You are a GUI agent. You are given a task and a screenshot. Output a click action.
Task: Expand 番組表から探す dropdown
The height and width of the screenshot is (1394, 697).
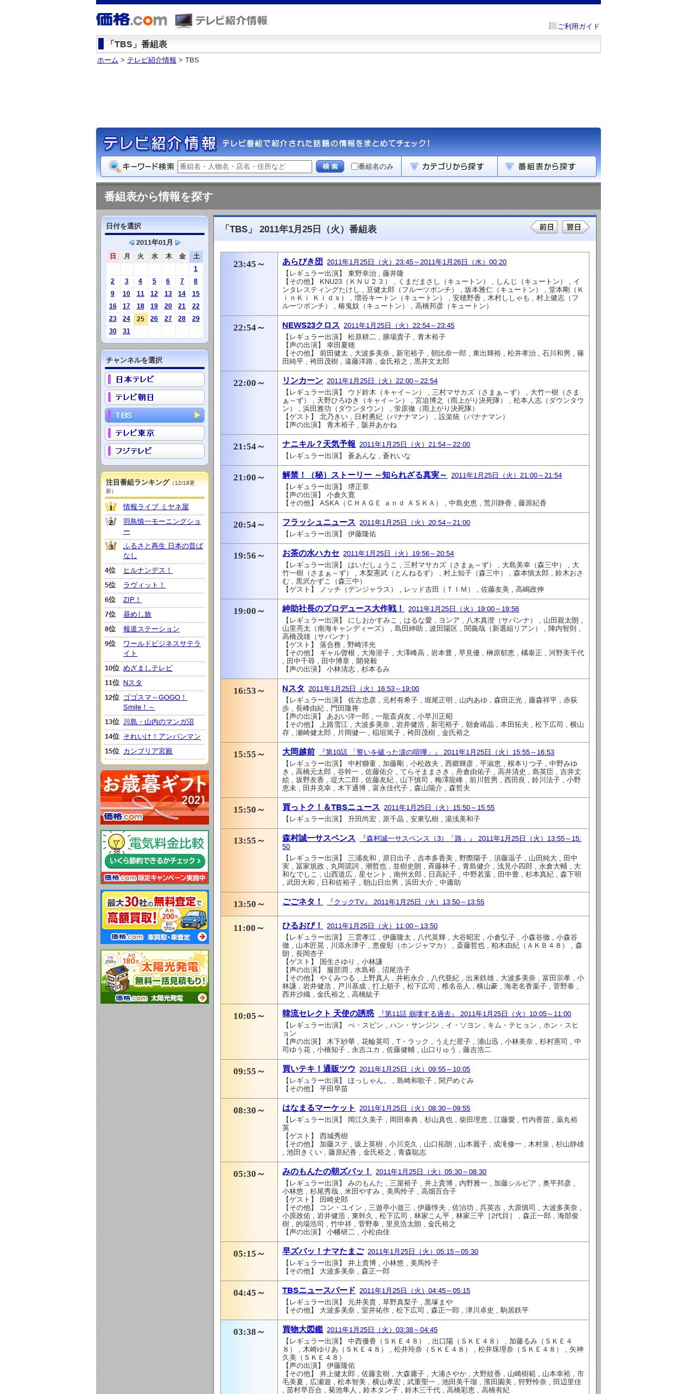[547, 167]
